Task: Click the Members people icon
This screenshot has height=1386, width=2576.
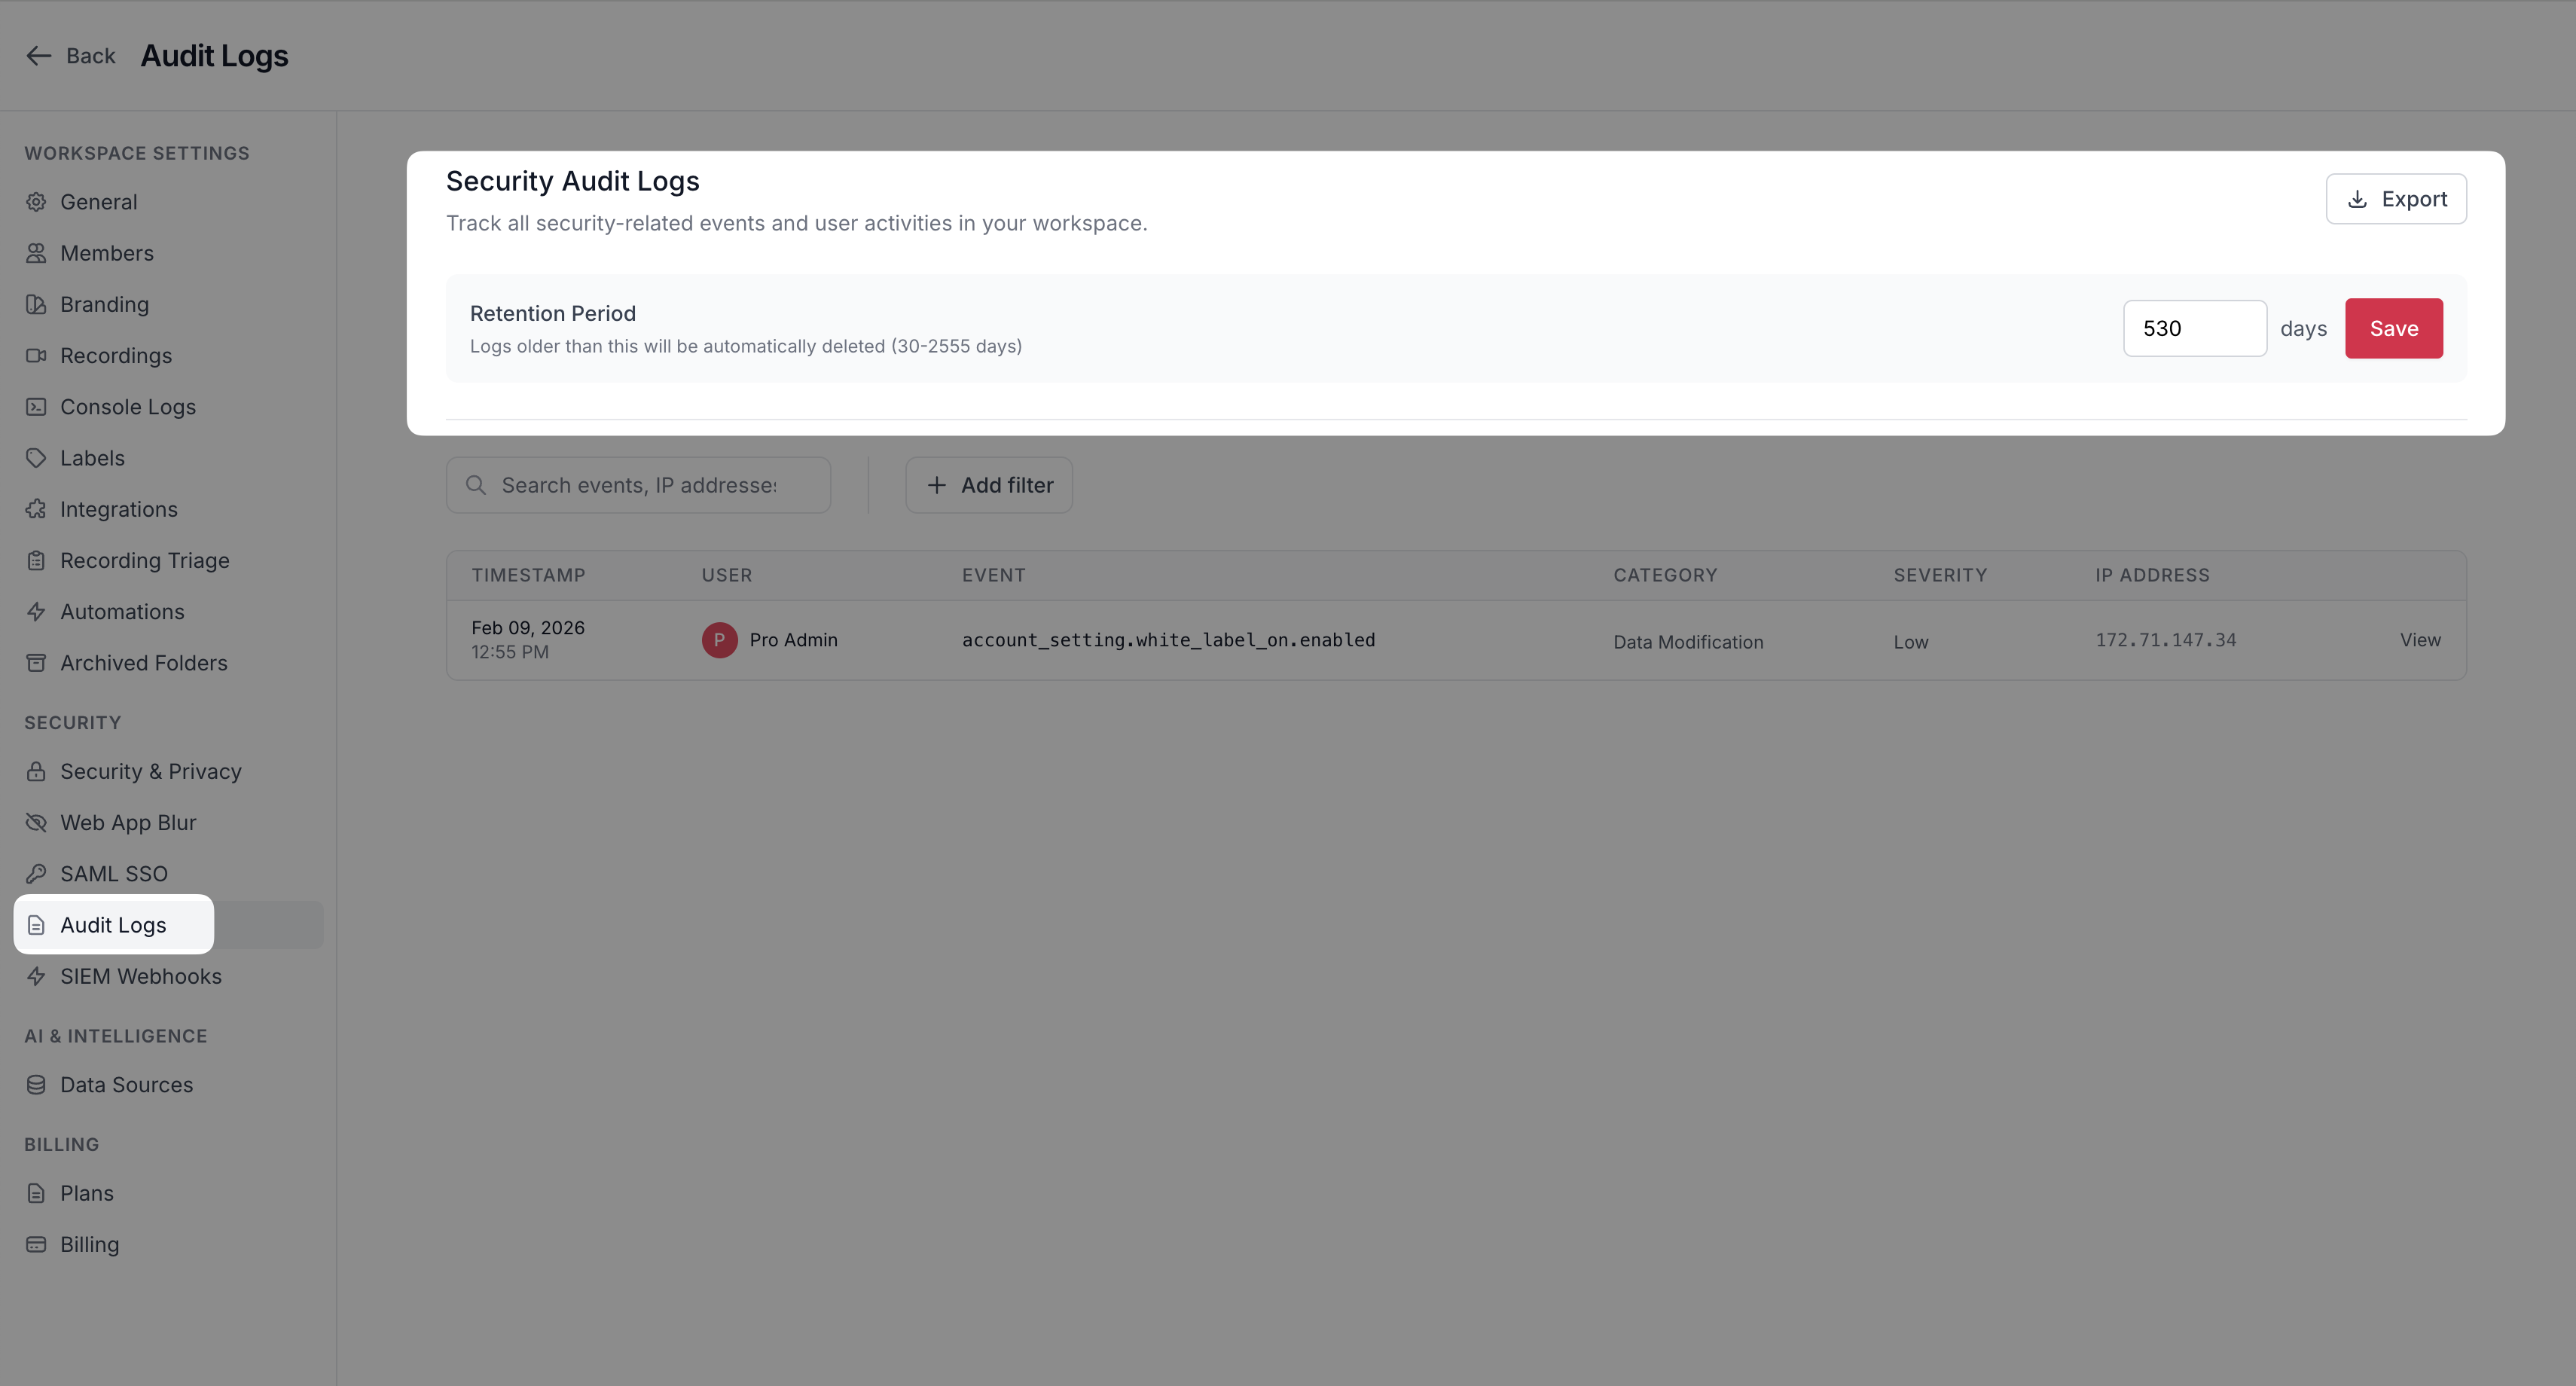Action: pyautogui.click(x=36, y=253)
